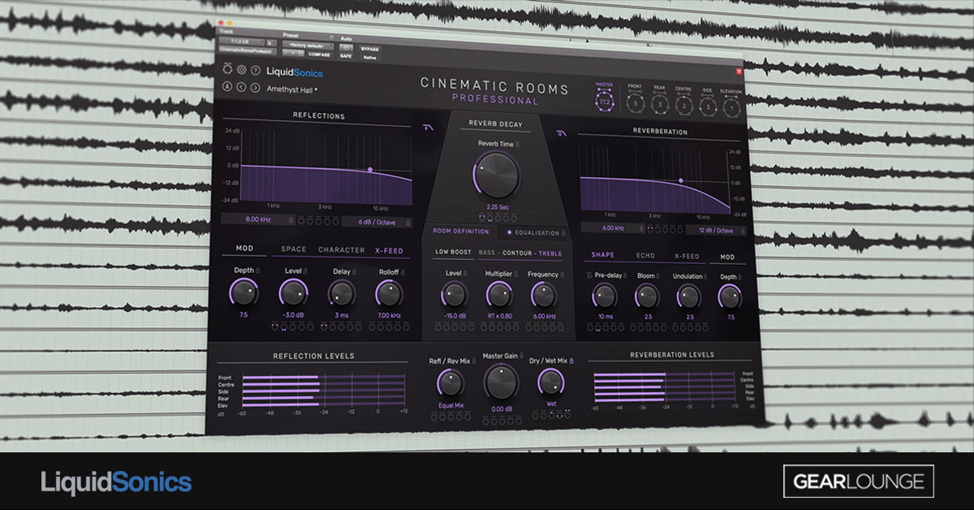The height and width of the screenshot is (510, 974).
Task: Toggle the Dry / Wet Mix lock
Action: pos(571,360)
